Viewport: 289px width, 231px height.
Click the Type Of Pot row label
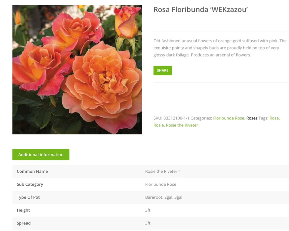tap(28, 197)
